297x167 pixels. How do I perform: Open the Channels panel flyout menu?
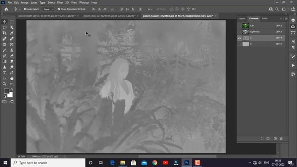click(286, 19)
